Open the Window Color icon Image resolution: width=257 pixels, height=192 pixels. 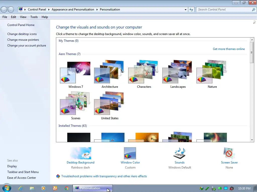[x=130, y=153]
